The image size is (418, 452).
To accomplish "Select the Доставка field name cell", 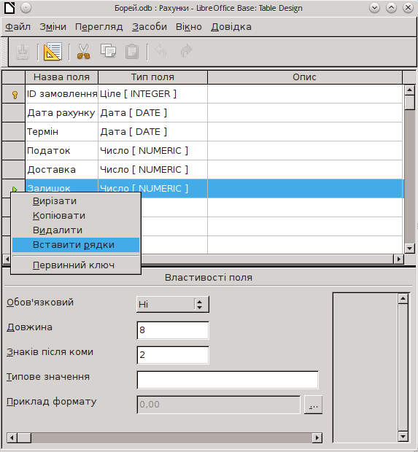I will tap(61, 170).
